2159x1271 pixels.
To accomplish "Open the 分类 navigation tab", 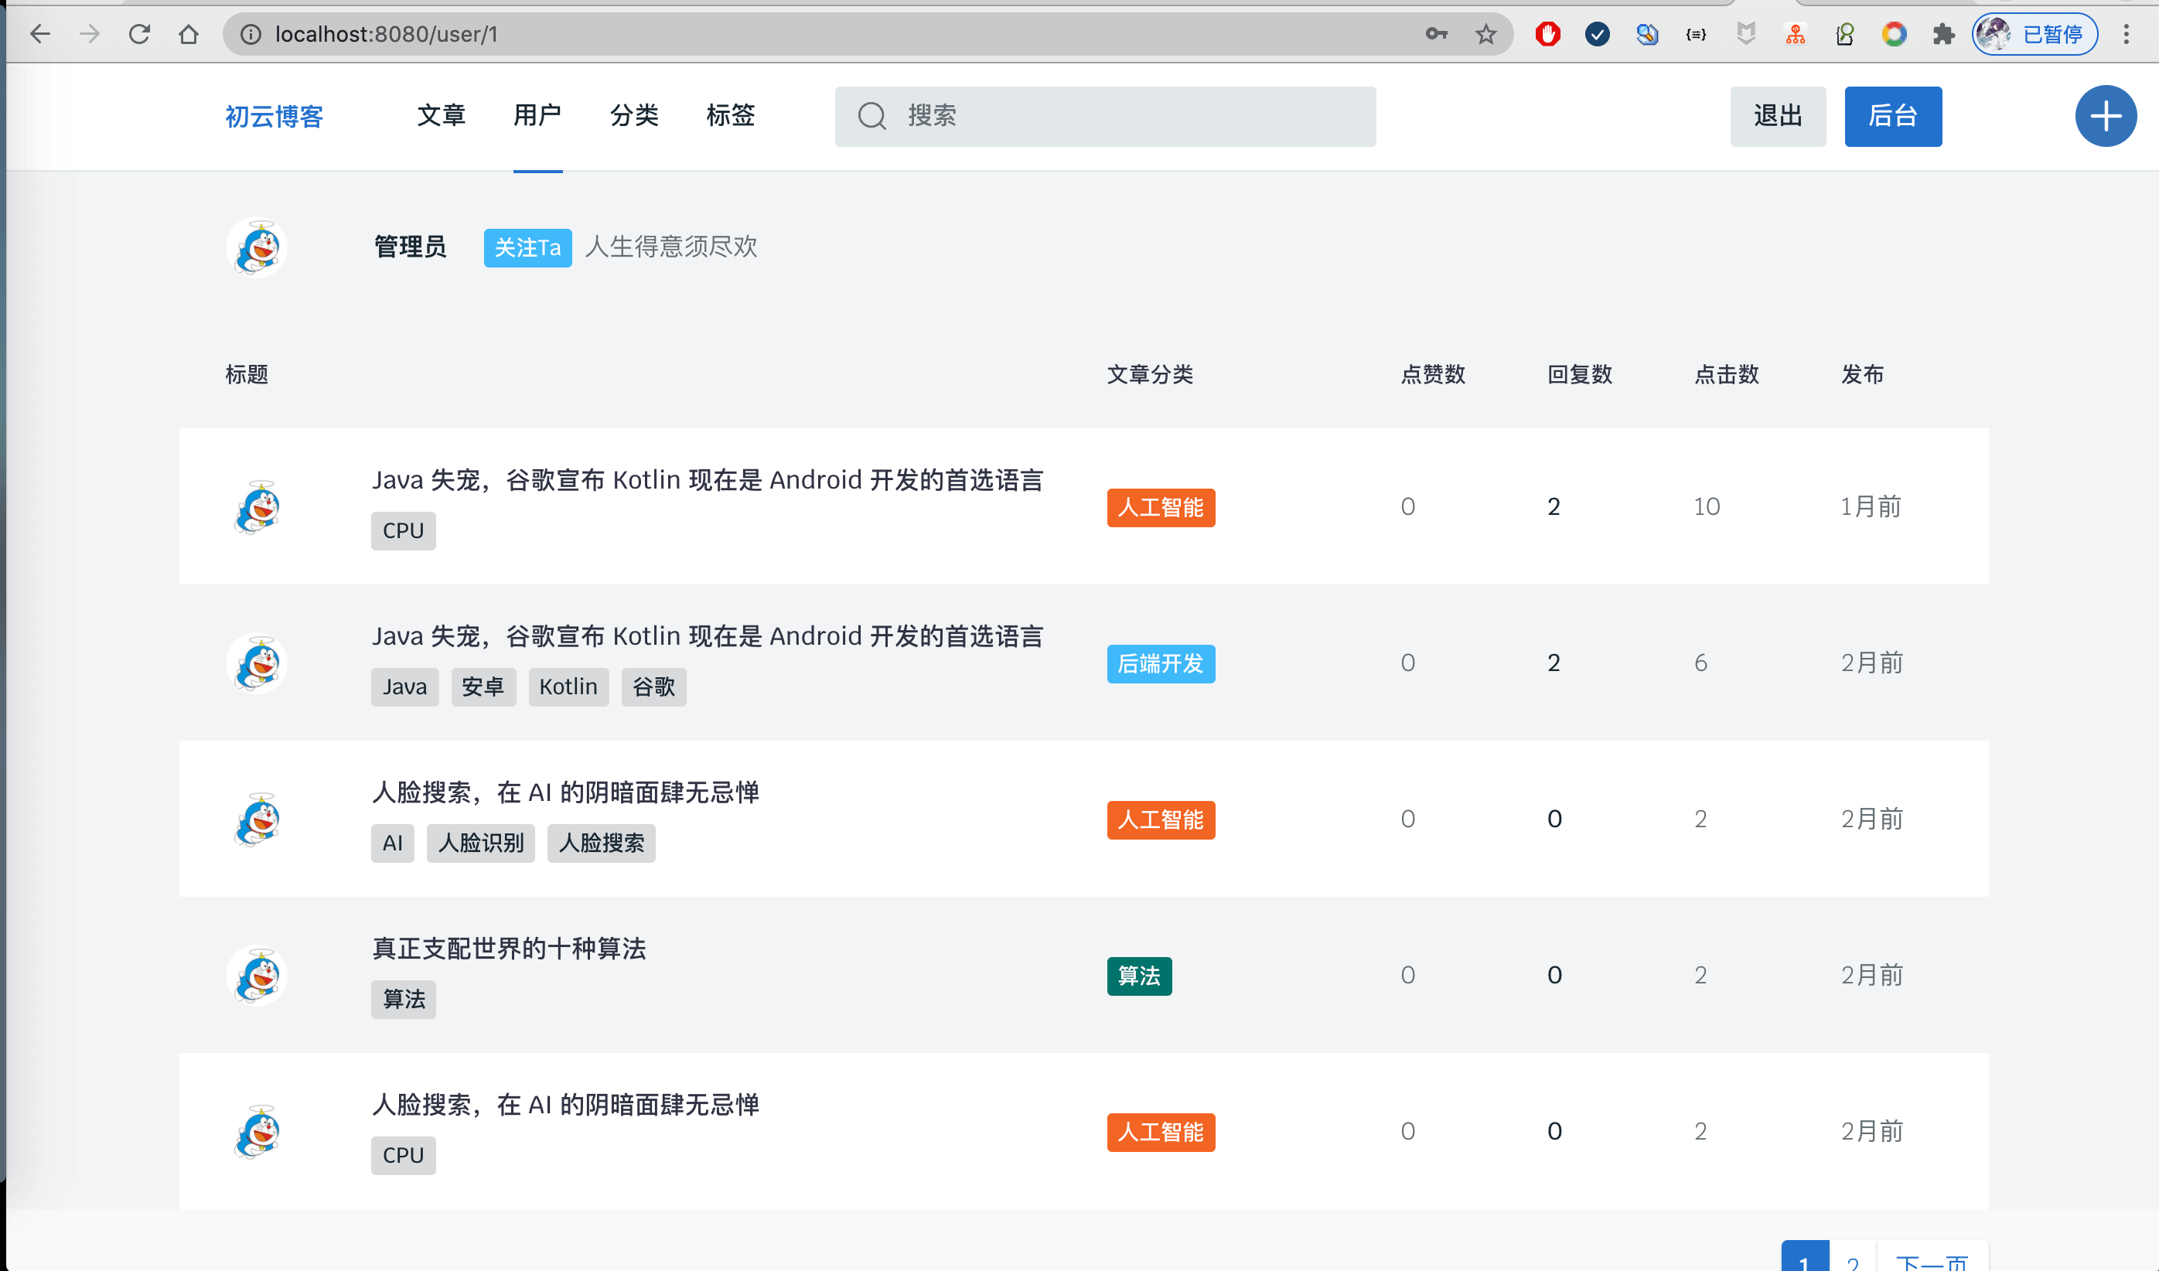I will pyautogui.click(x=634, y=116).
